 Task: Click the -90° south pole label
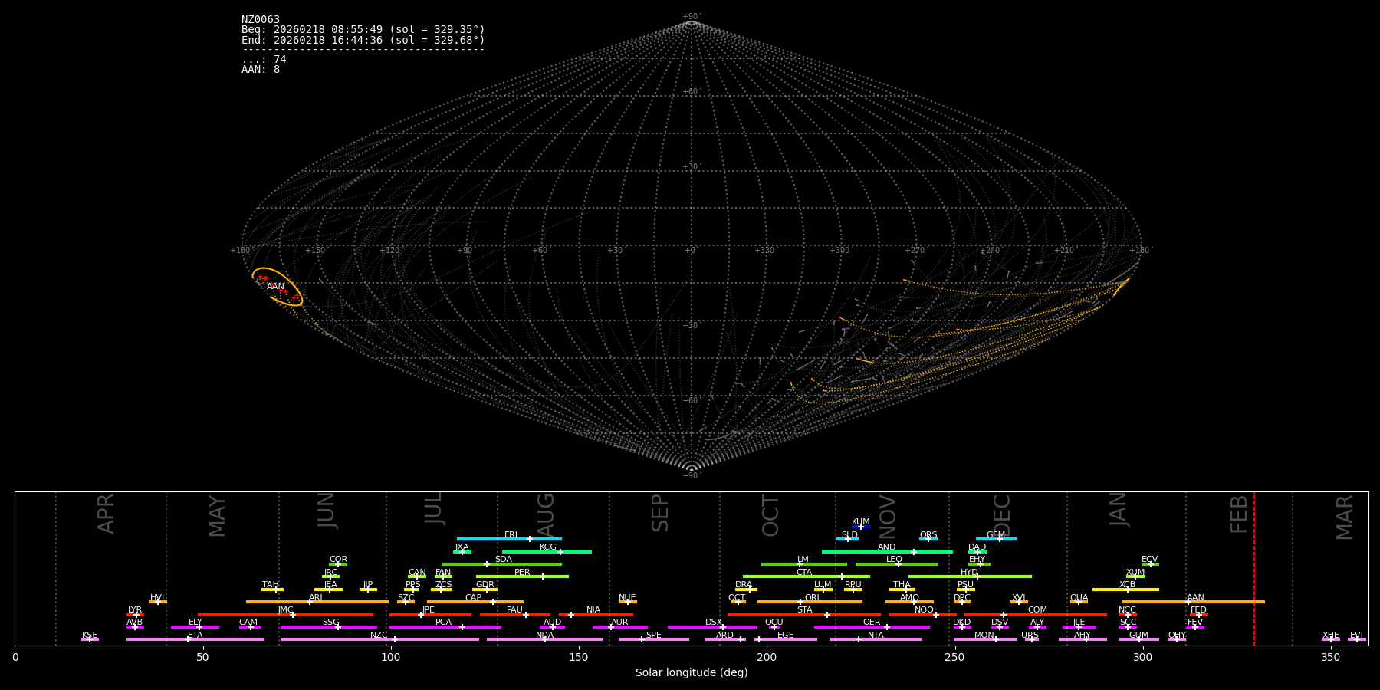tap(691, 475)
